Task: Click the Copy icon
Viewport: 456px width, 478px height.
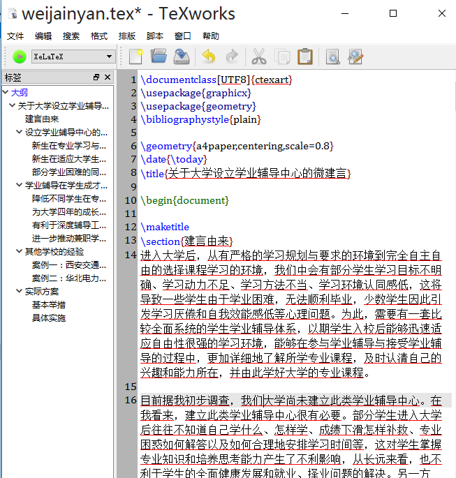Action: tap(282, 57)
